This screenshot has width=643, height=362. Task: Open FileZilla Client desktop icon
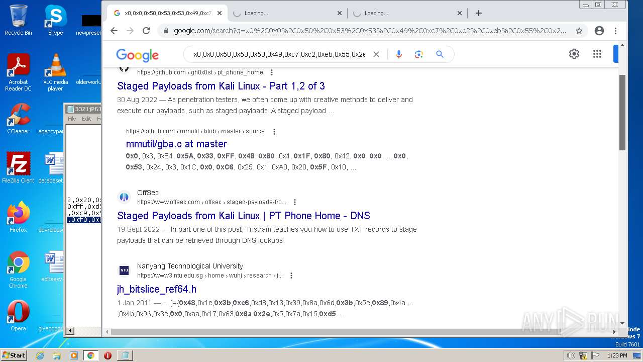[x=18, y=168]
